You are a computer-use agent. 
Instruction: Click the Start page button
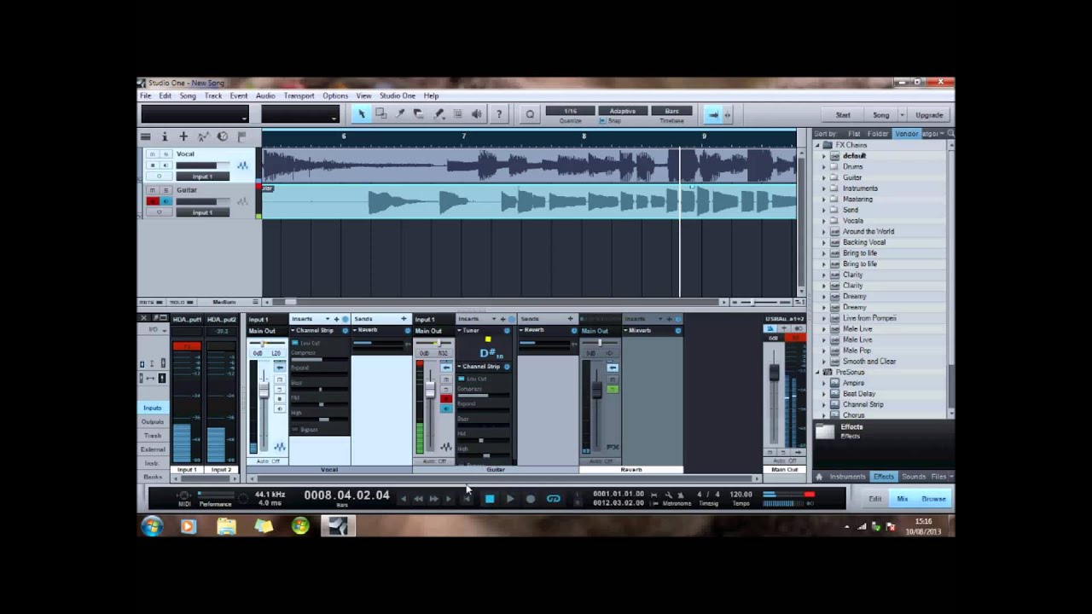click(x=843, y=115)
